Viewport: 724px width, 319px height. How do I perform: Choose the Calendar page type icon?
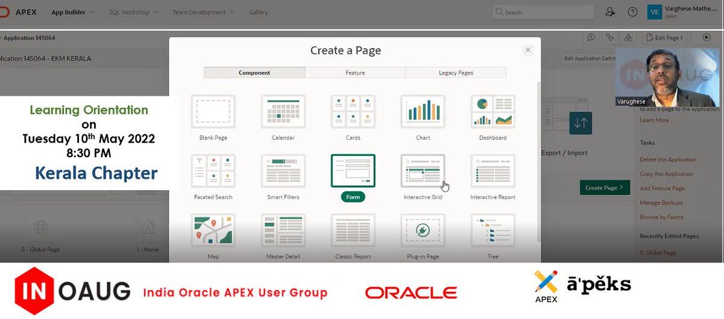click(283, 111)
